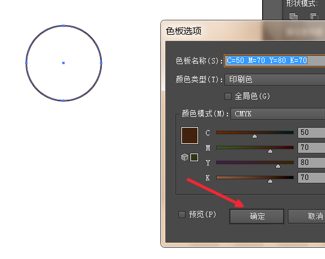The image size is (325, 259).
Task: Click the circle's center anchor point
Action: [63, 63]
